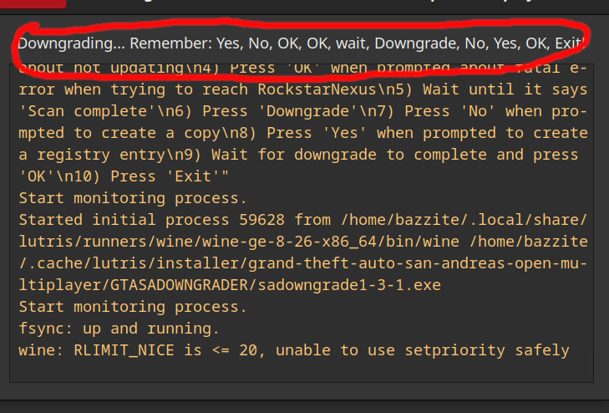
Task: Click 'Started initial process 59628' log line
Action: 303,220
